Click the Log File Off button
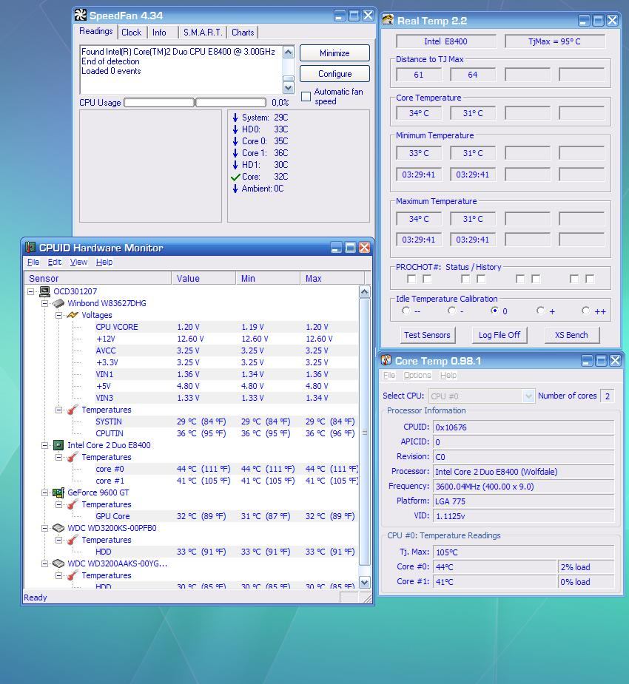629x684 pixels. point(499,335)
